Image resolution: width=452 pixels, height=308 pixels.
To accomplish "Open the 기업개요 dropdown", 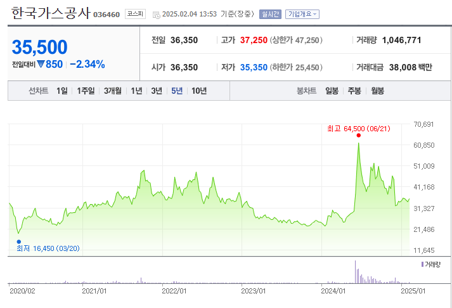I will pos(302,14).
